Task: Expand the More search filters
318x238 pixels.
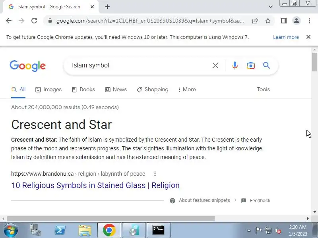Action: point(187,90)
